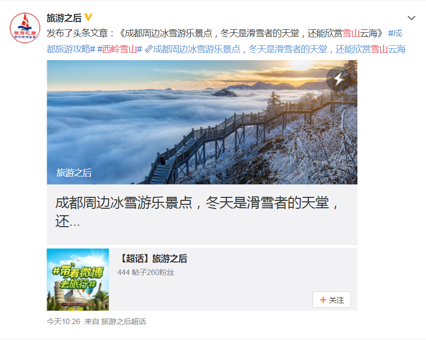Click the orange plus icon in 关注
The height and width of the screenshot is (340, 426).
tap(323, 300)
